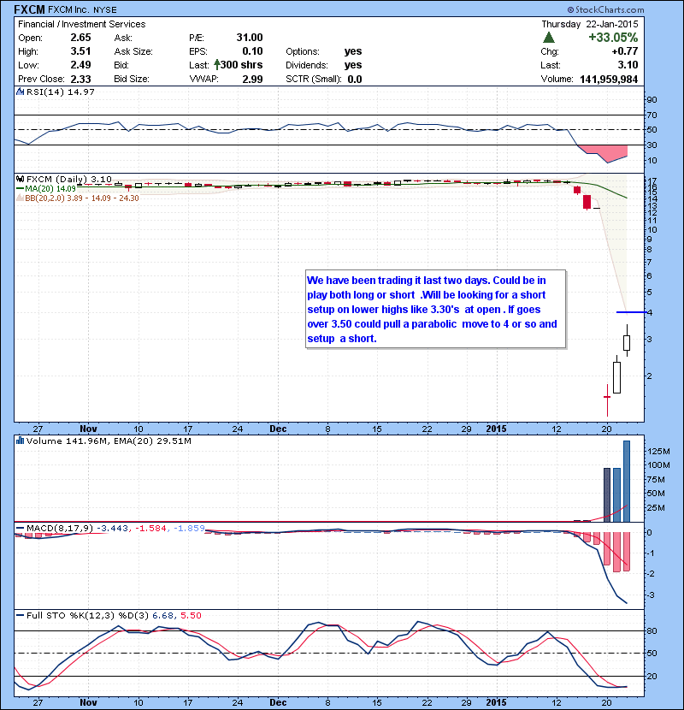The image size is (684, 710).
Task: Click the stochastic %D value 5.50
Action: (x=191, y=615)
